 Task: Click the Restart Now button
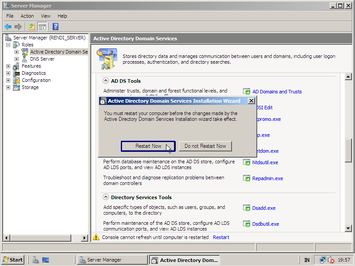(x=148, y=146)
